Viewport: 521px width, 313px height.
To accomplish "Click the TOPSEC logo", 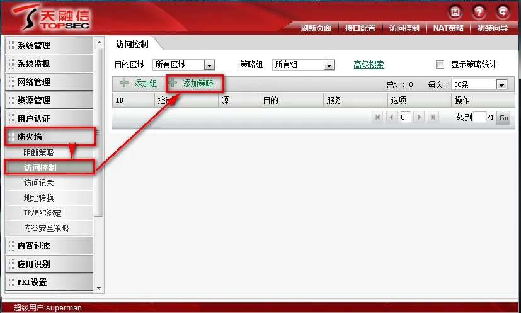I will (x=52, y=17).
